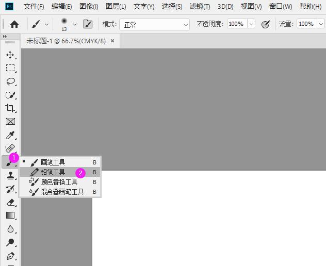
Task: Open the 视图(V) menu
Action: pos(251,6)
